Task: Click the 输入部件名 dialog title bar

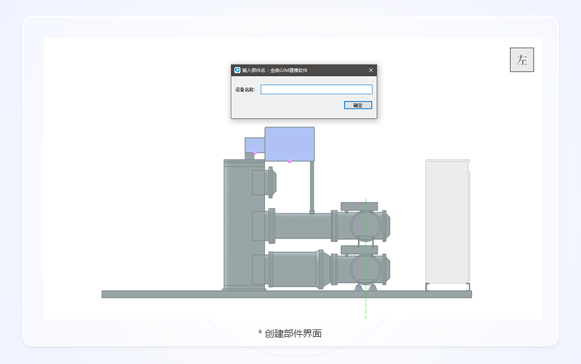Action: click(305, 70)
